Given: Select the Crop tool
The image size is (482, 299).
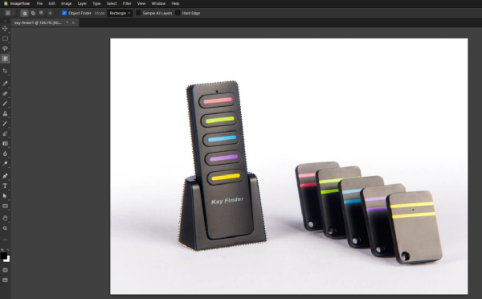Looking at the screenshot, I should (5, 71).
